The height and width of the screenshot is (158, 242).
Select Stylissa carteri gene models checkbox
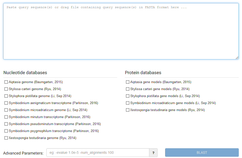(x=128, y=89)
